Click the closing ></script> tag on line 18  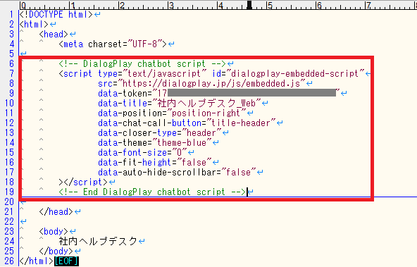[83, 182]
